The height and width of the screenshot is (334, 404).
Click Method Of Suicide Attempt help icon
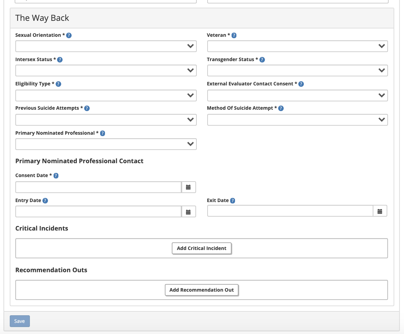pos(281,108)
